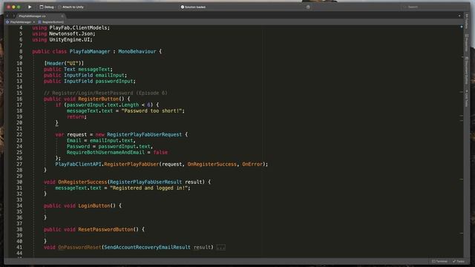The height and width of the screenshot is (267, 475).
Task: Click the "Password too short!" string literal
Action: click(151, 111)
